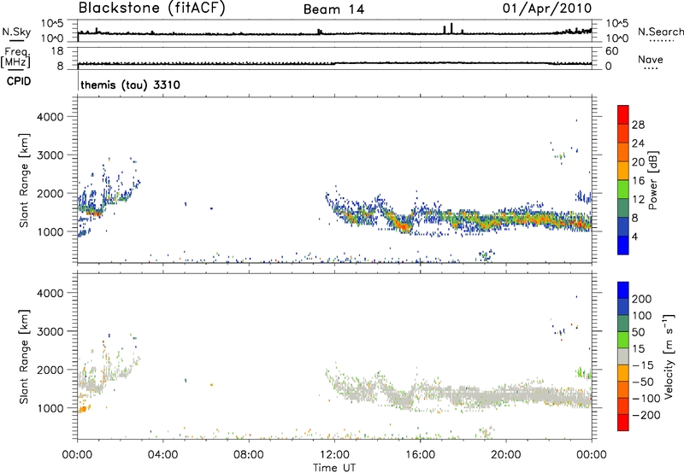Click the 'Power [dB]' colorbar label

tap(653, 180)
